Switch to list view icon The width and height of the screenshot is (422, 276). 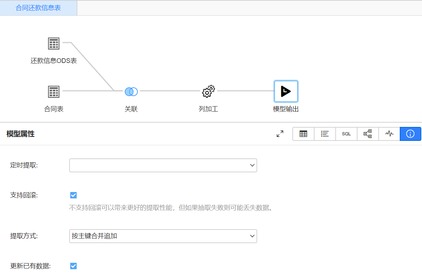[x=325, y=134]
